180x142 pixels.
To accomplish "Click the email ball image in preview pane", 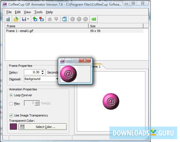I will [x=111, y=101].
